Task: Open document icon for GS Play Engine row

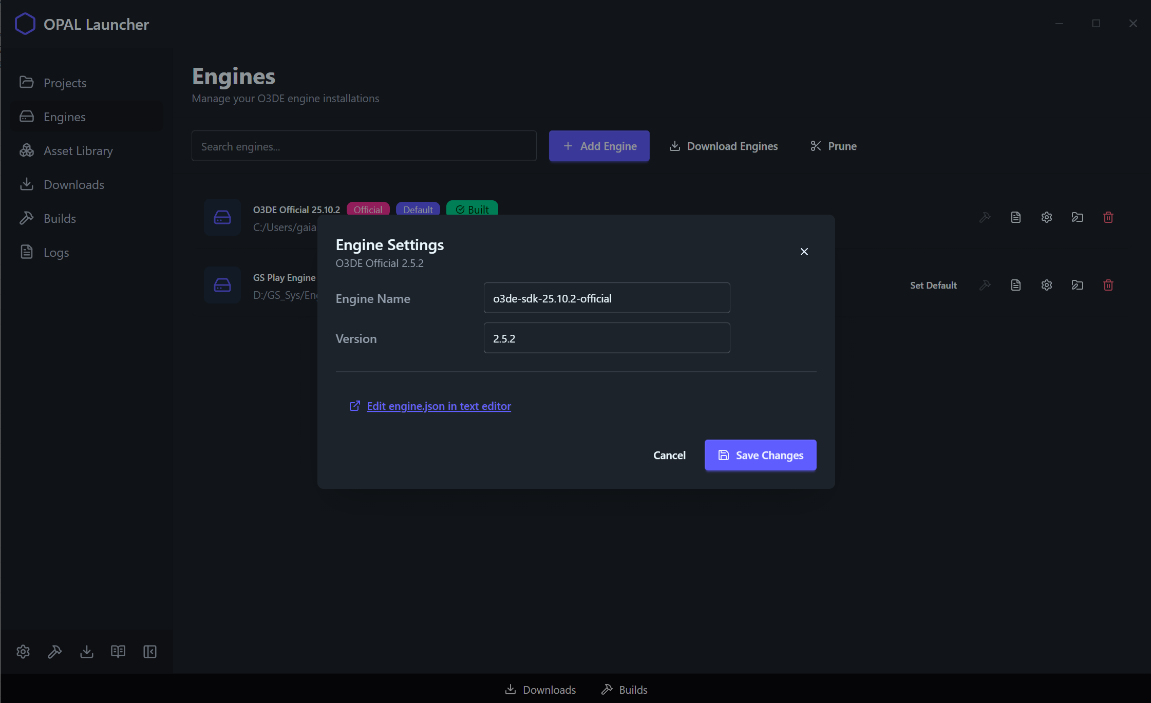Action: click(1015, 285)
